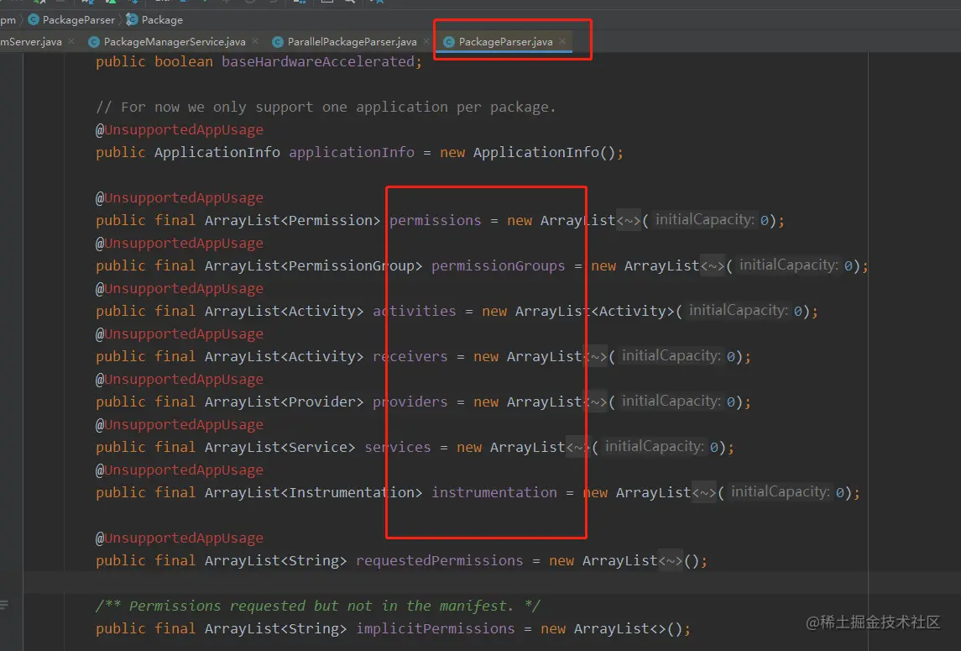Image resolution: width=961 pixels, height=651 pixels.
Task: Click the Package breadcrumb item
Action: [x=162, y=19]
